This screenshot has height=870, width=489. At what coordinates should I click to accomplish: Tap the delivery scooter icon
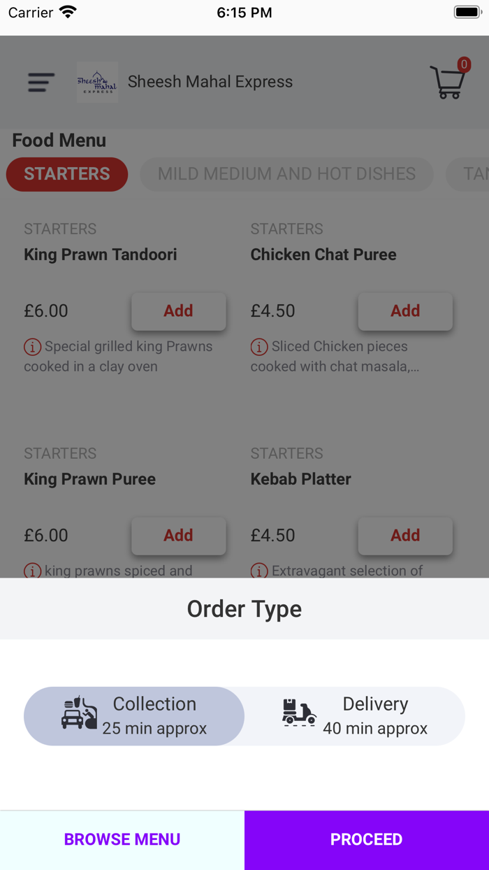(299, 713)
